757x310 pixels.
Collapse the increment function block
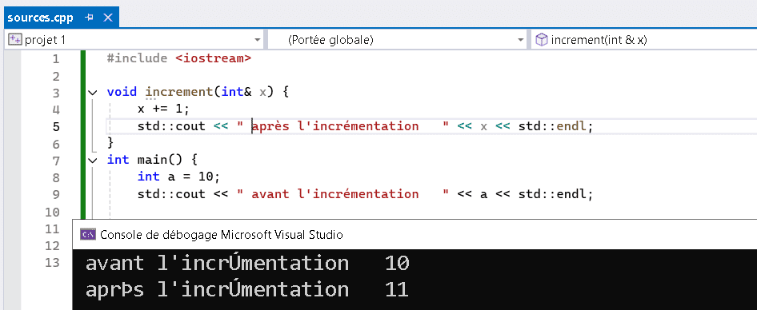tap(93, 92)
